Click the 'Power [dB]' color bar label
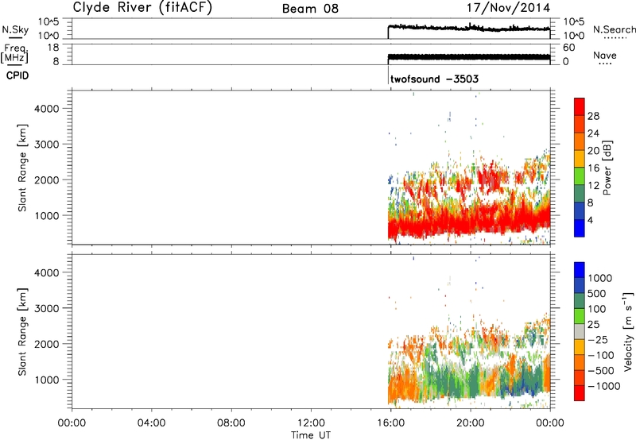 [607, 168]
